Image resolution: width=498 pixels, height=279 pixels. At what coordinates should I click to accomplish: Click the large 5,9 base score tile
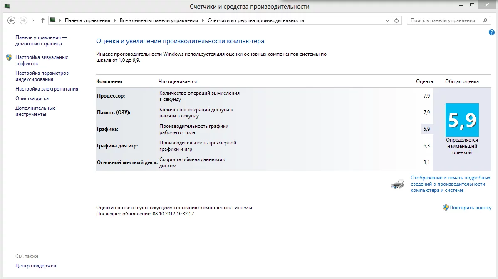pos(462,120)
